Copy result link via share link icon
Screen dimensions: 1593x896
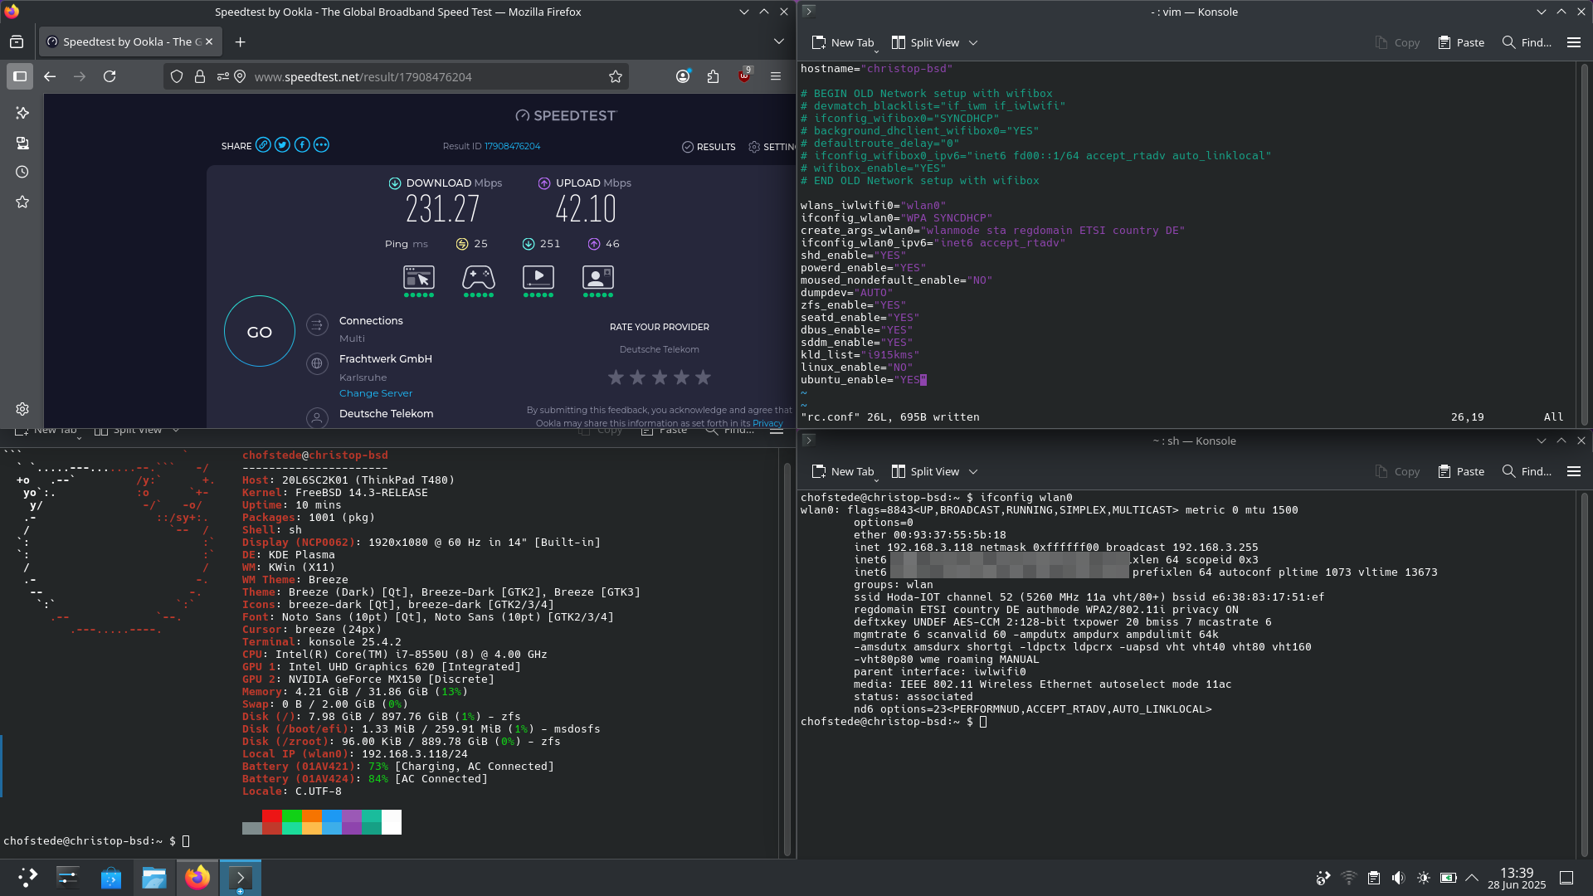point(263,145)
